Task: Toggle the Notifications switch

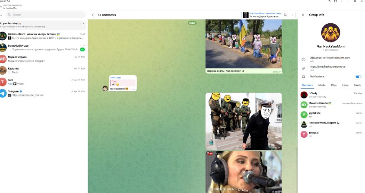Action: tap(359, 76)
